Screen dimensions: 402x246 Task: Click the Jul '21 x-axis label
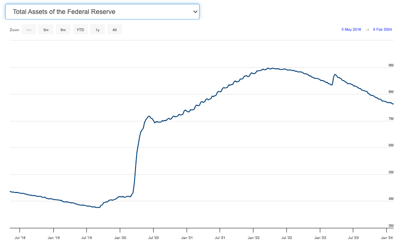[220, 238]
